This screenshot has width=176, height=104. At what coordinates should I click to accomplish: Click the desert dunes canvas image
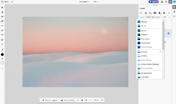(x=75, y=52)
